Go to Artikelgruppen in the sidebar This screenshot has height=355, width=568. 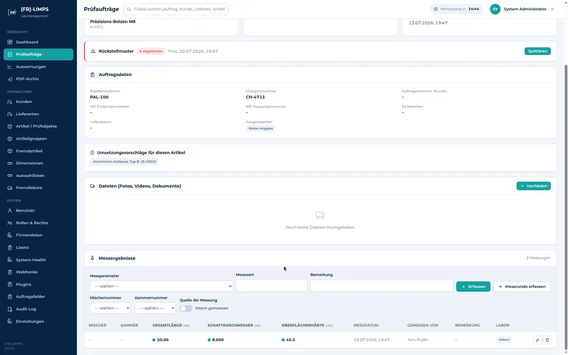pyautogui.click(x=39, y=138)
